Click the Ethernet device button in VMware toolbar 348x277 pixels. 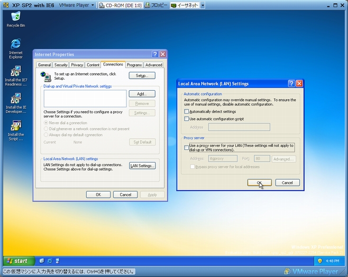(x=185, y=5)
